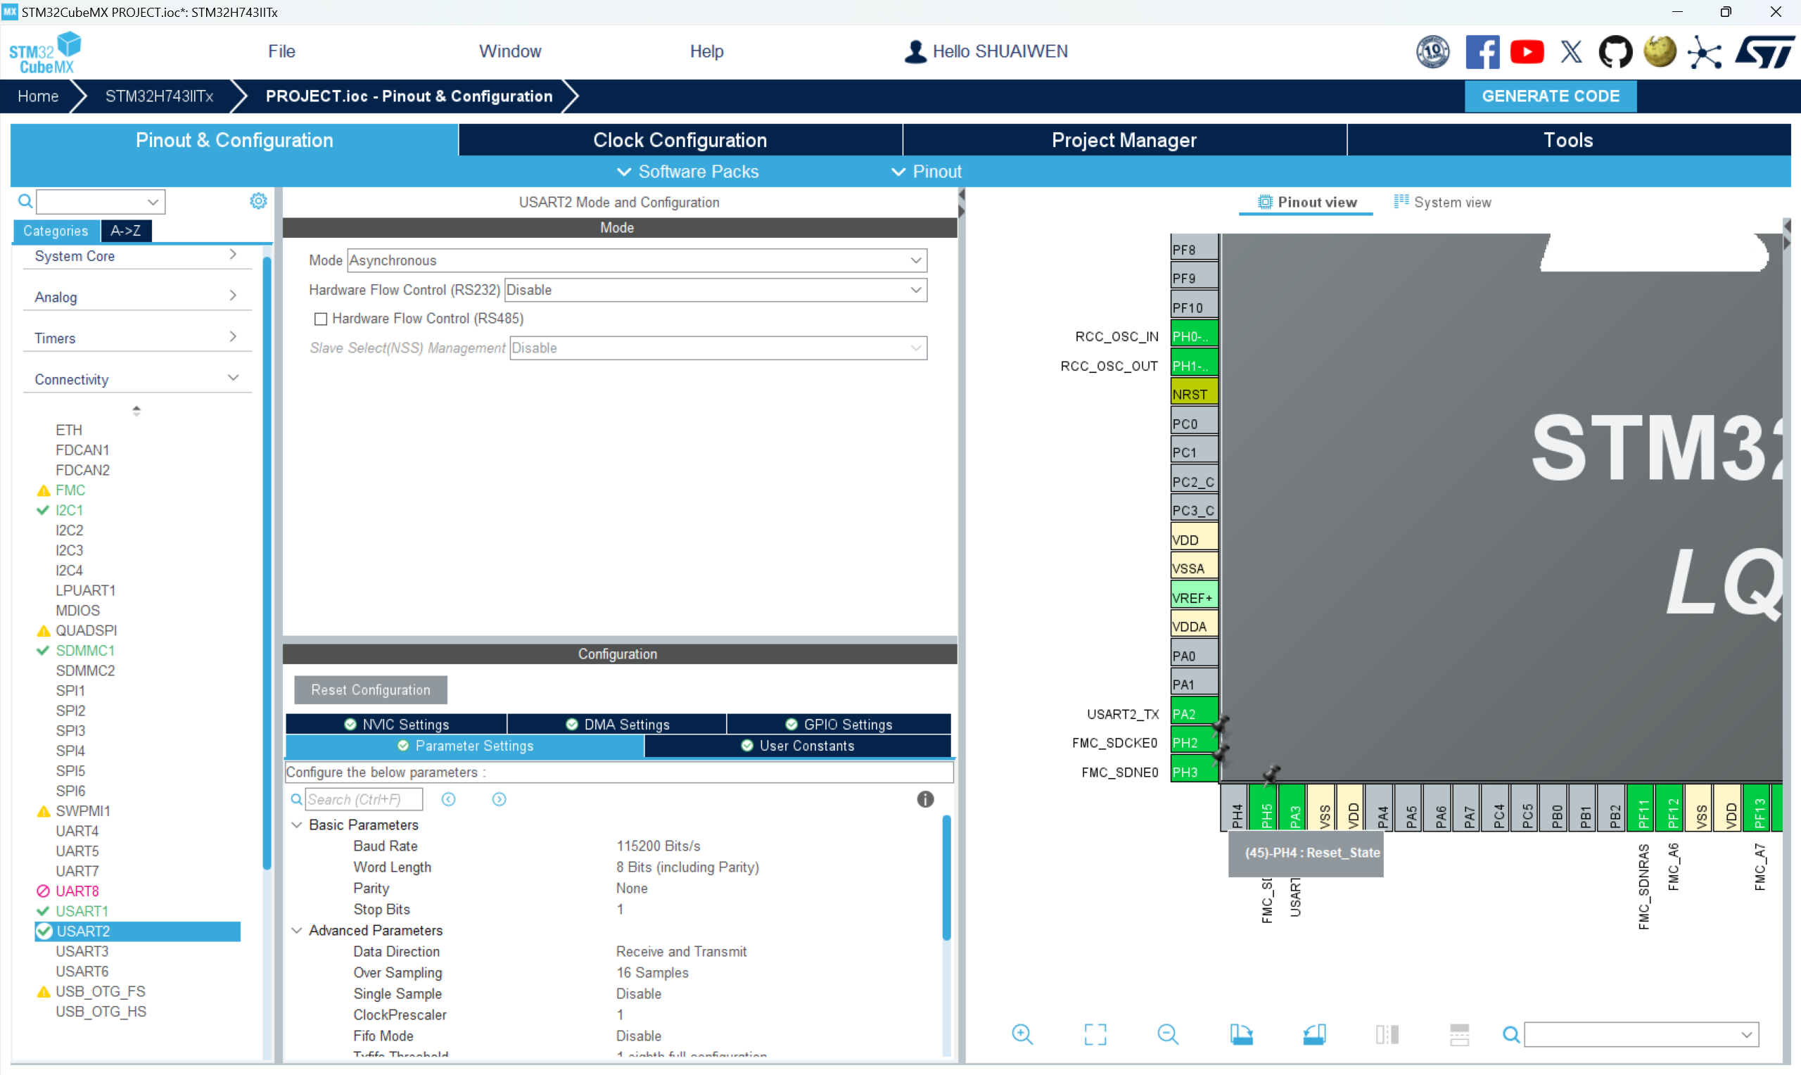The image size is (1801, 1075).
Task: Click the parameter settings scrollbar
Action: [x=946, y=877]
